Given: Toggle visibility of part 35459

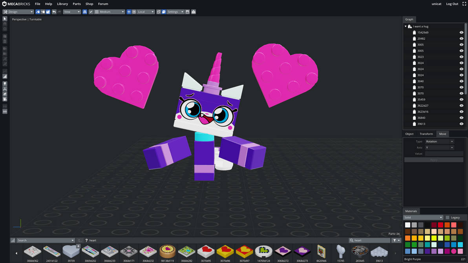Looking at the screenshot, I should tap(462, 99).
